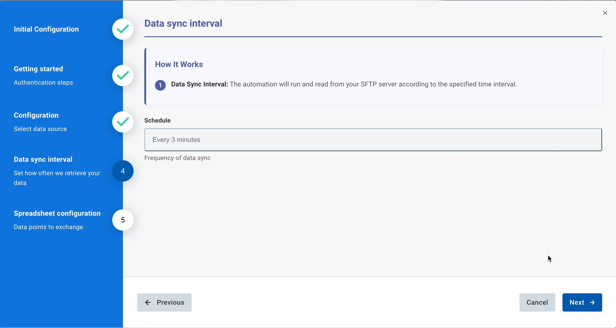Click the Getting started checkmark circle
This screenshot has width=616, height=328.
[x=123, y=75]
